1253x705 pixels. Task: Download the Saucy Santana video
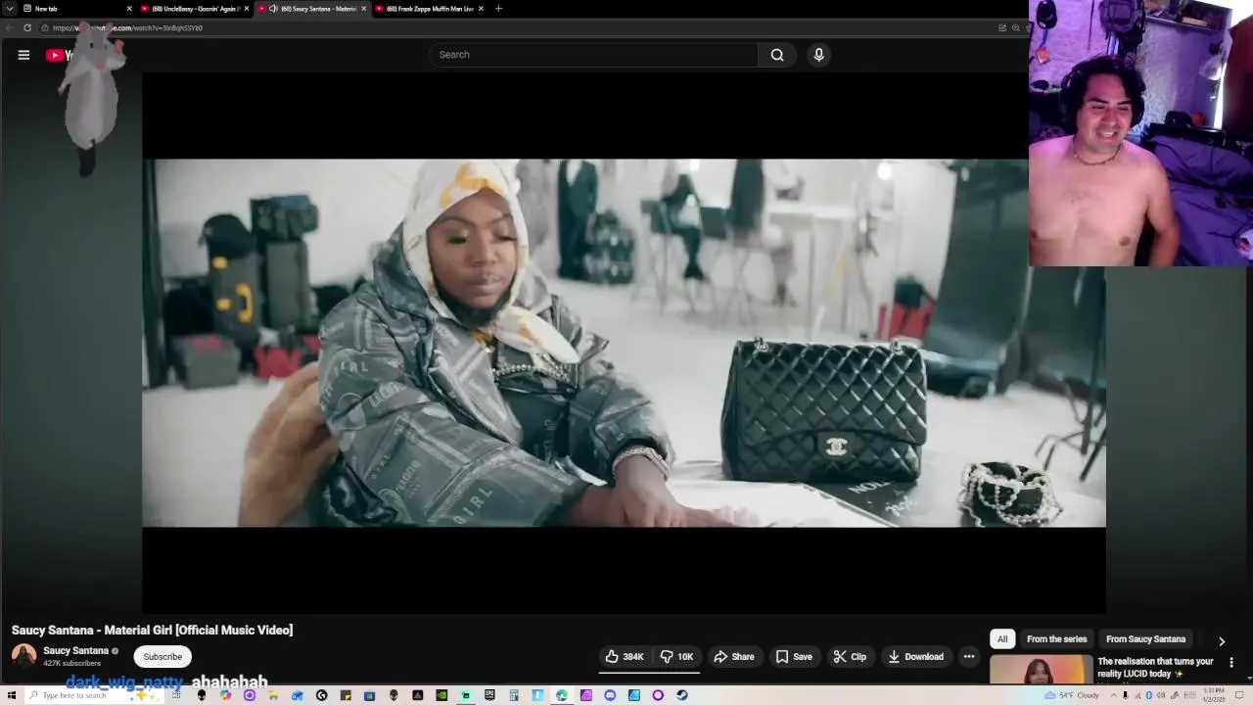tap(916, 657)
